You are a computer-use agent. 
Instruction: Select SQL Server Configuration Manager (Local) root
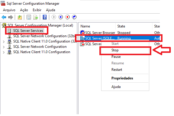click(x=40, y=25)
